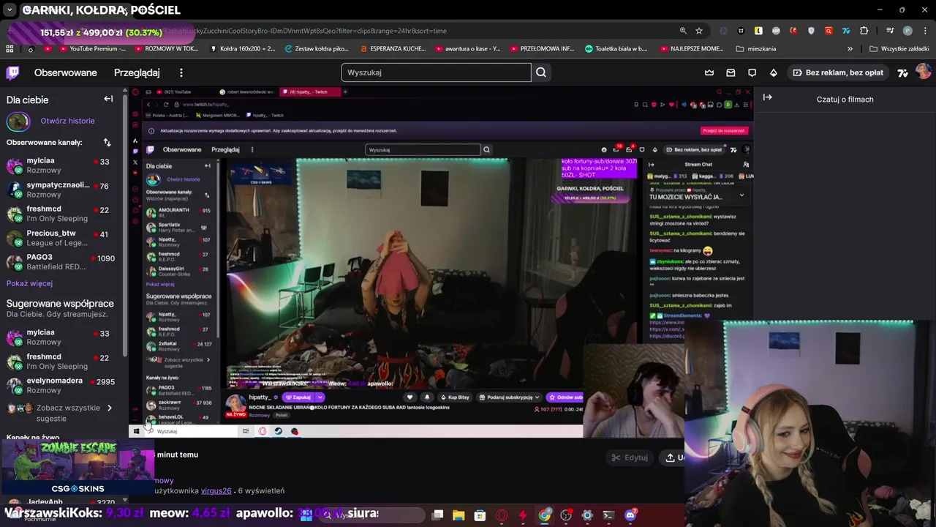The width and height of the screenshot is (936, 527).
Task: Open evelynomadera suggested channel
Action: (58, 385)
